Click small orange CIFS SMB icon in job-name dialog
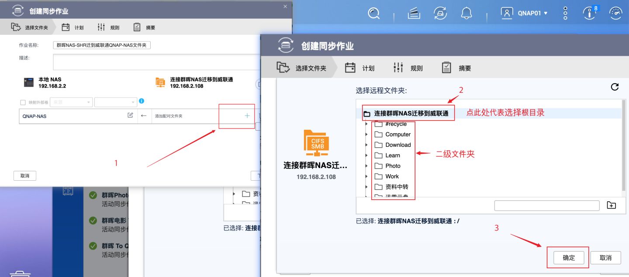Image resolution: width=629 pixels, height=277 pixels. 160,82
